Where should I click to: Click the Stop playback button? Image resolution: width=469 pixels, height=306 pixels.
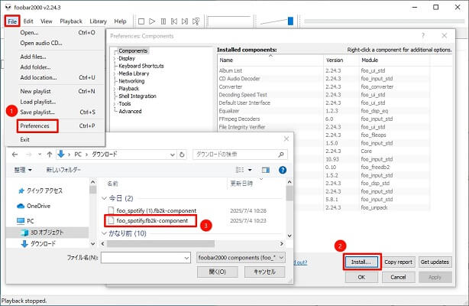tap(141, 21)
